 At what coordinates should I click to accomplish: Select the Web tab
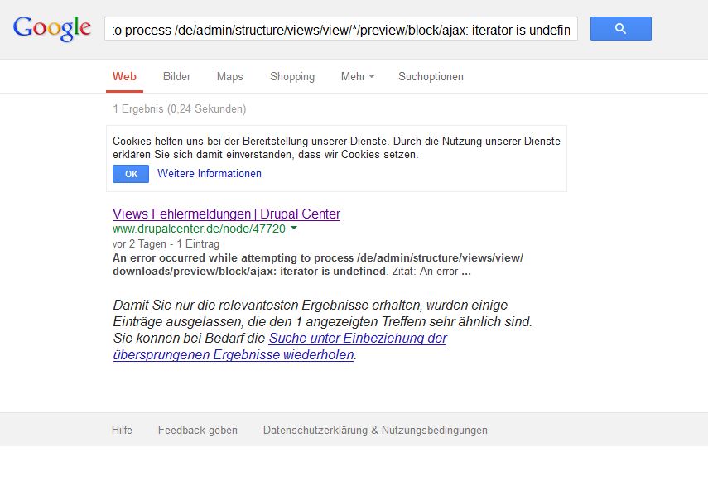[124, 76]
